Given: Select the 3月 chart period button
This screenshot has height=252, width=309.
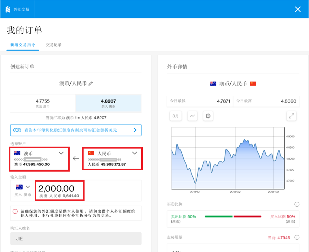Looking at the screenshot, I should [x=176, y=116].
